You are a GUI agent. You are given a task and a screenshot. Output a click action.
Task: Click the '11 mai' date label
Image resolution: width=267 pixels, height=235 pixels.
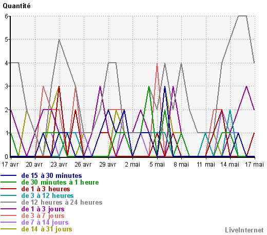tap(206, 165)
